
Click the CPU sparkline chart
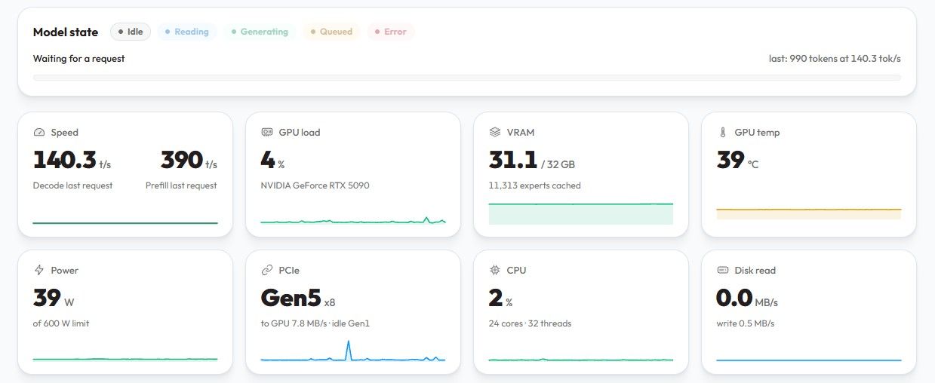click(580, 359)
